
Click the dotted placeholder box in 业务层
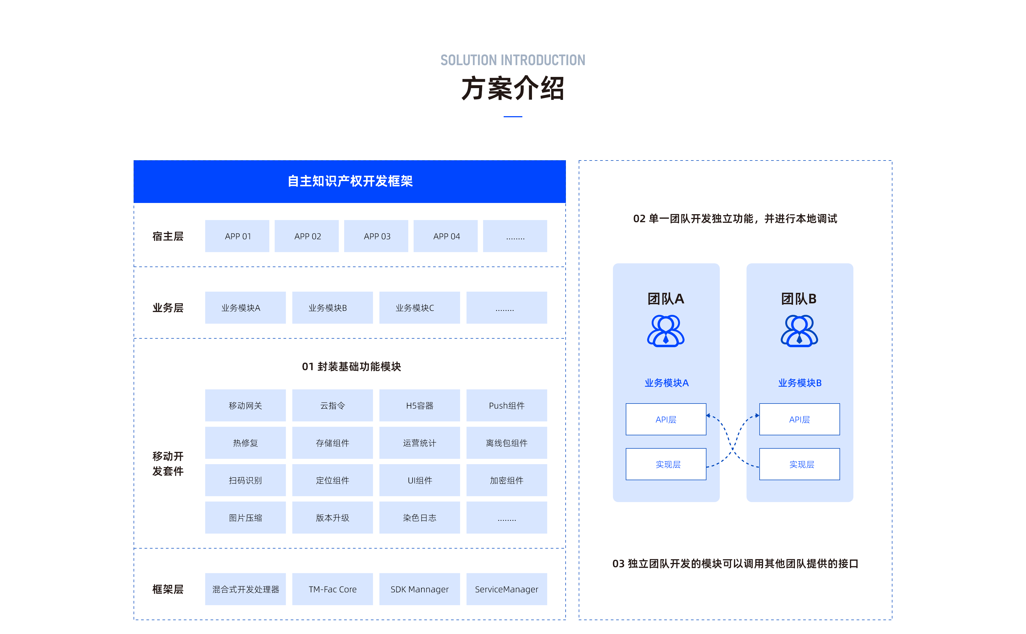tap(507, 308)
